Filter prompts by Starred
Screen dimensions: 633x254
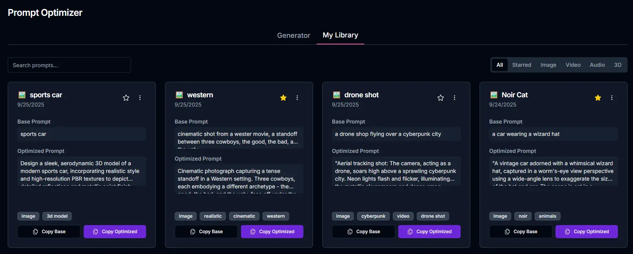pos(522,65)
